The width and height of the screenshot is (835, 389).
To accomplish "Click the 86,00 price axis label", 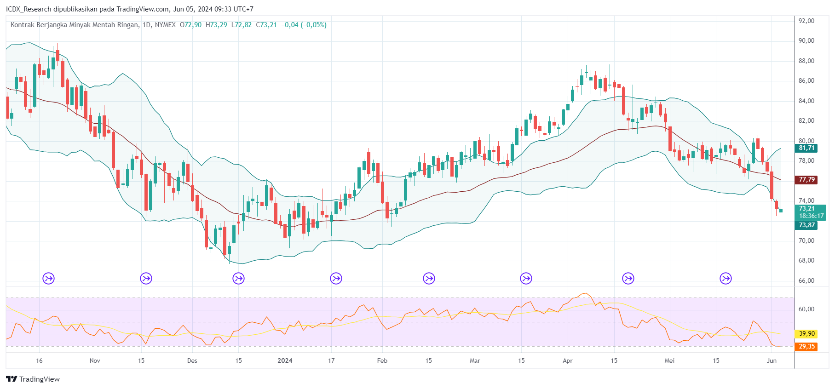I will pos(806,80).
